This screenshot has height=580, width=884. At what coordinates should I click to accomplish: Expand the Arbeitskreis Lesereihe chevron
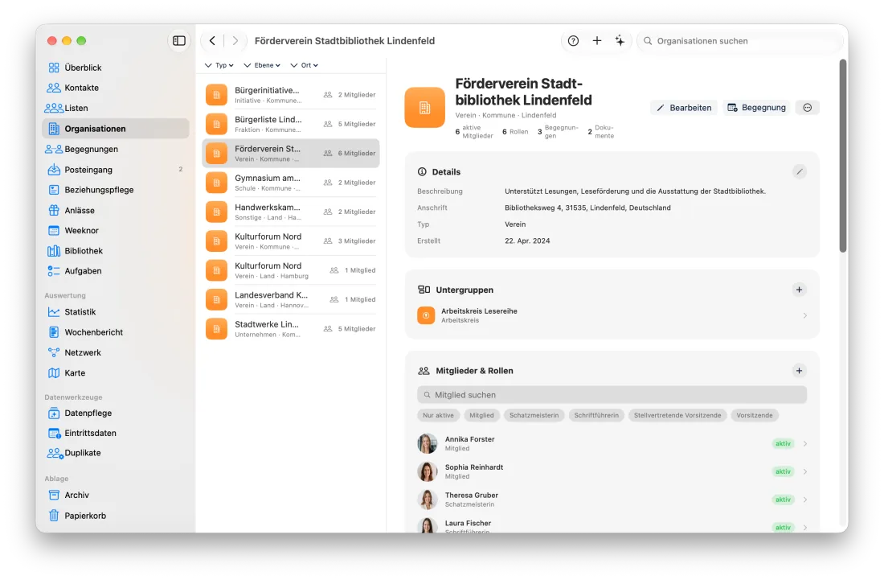[x=804, y=315]
